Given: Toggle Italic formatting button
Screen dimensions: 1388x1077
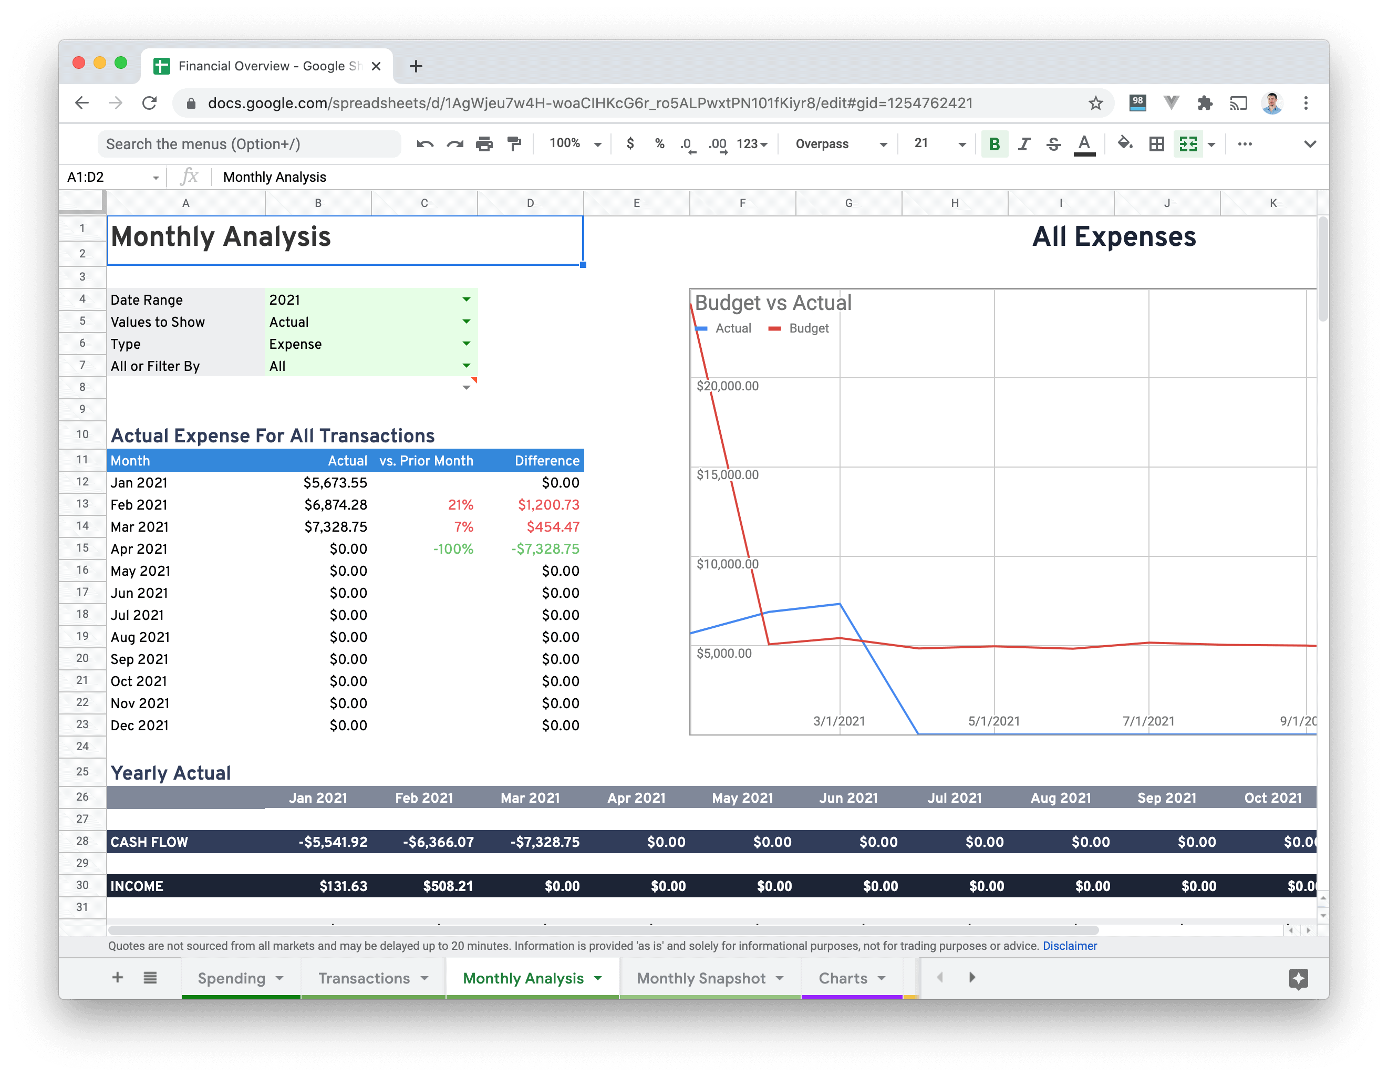Looking at the screenshot, I should pos(1024,144).
